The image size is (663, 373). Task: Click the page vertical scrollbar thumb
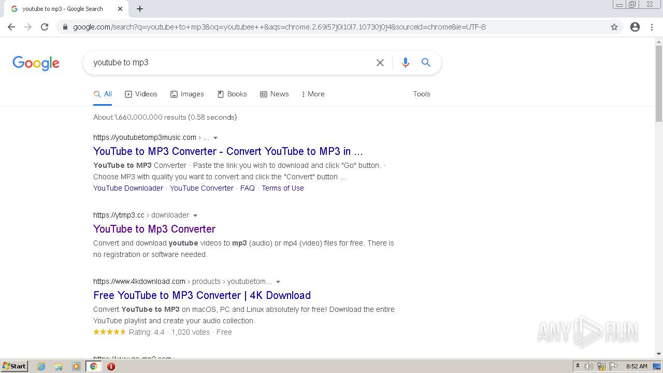[659, 84]
